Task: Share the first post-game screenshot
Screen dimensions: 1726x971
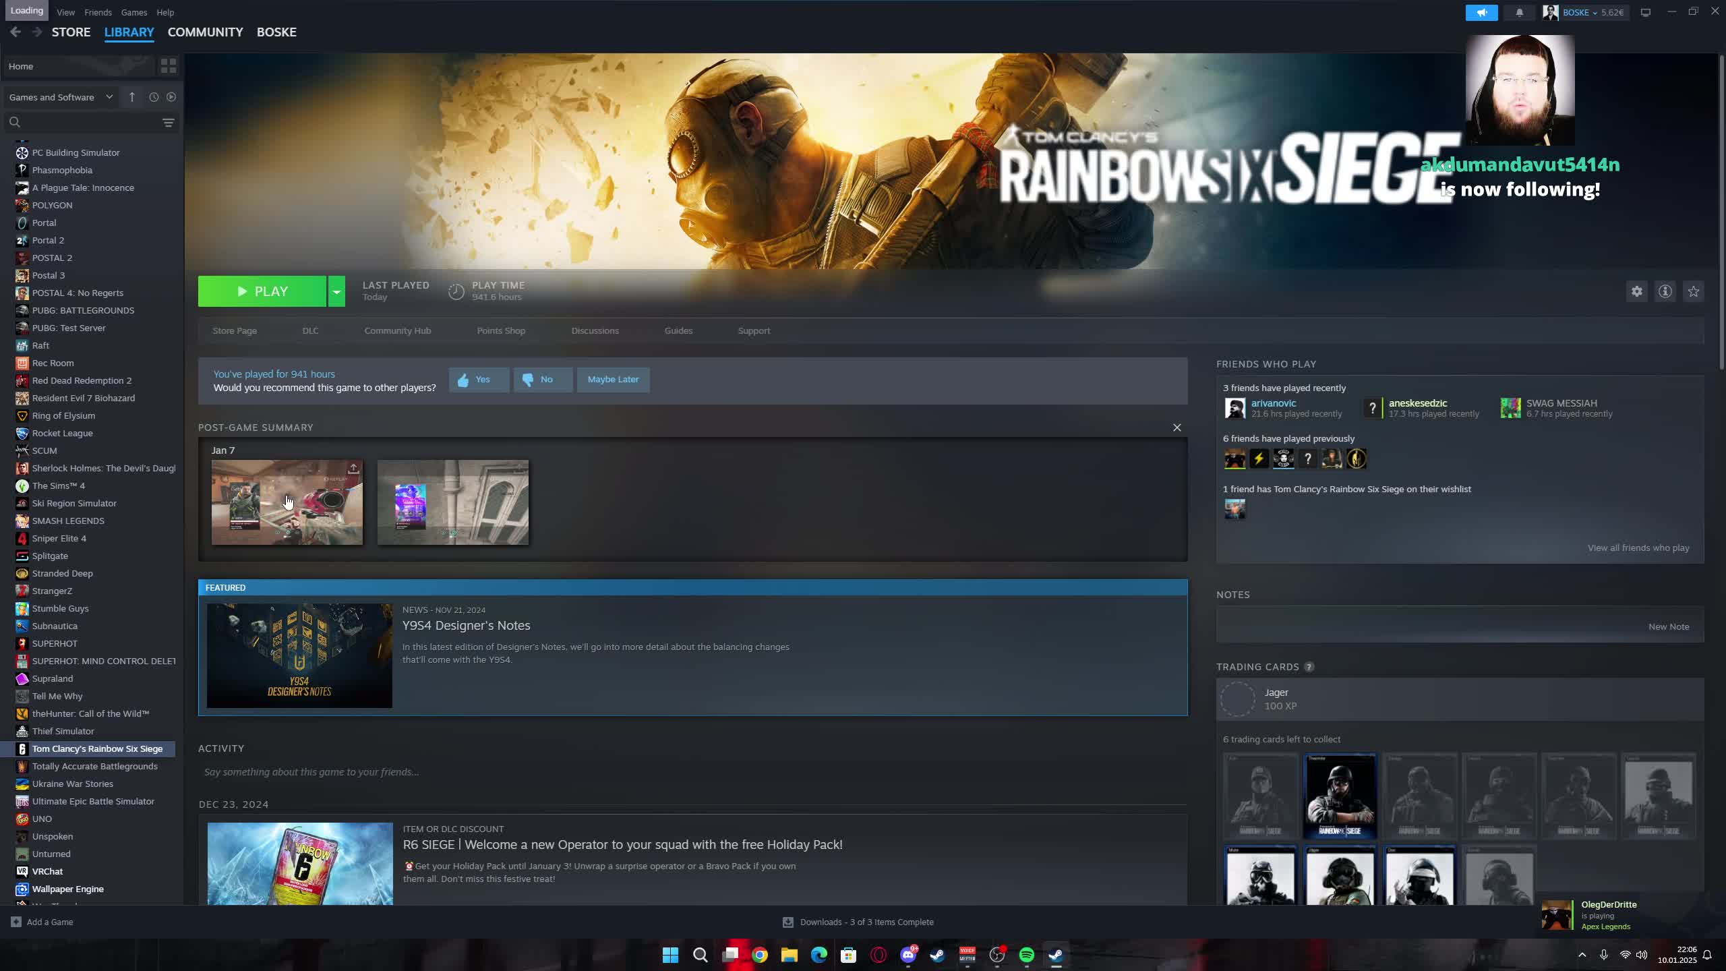Action: pyautogui.click(x=353, y=469)
